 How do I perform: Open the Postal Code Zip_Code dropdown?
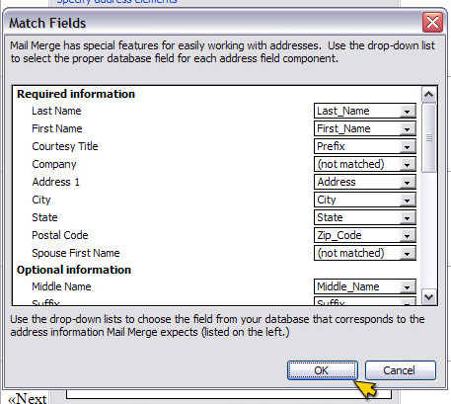(x=407, y=236)
